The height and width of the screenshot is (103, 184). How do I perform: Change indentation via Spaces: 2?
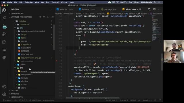pyautogui.click(x=124, y=100)
